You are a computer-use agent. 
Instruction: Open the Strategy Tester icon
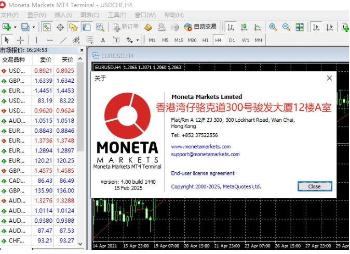pyautogui.click(x=100, y=27)
